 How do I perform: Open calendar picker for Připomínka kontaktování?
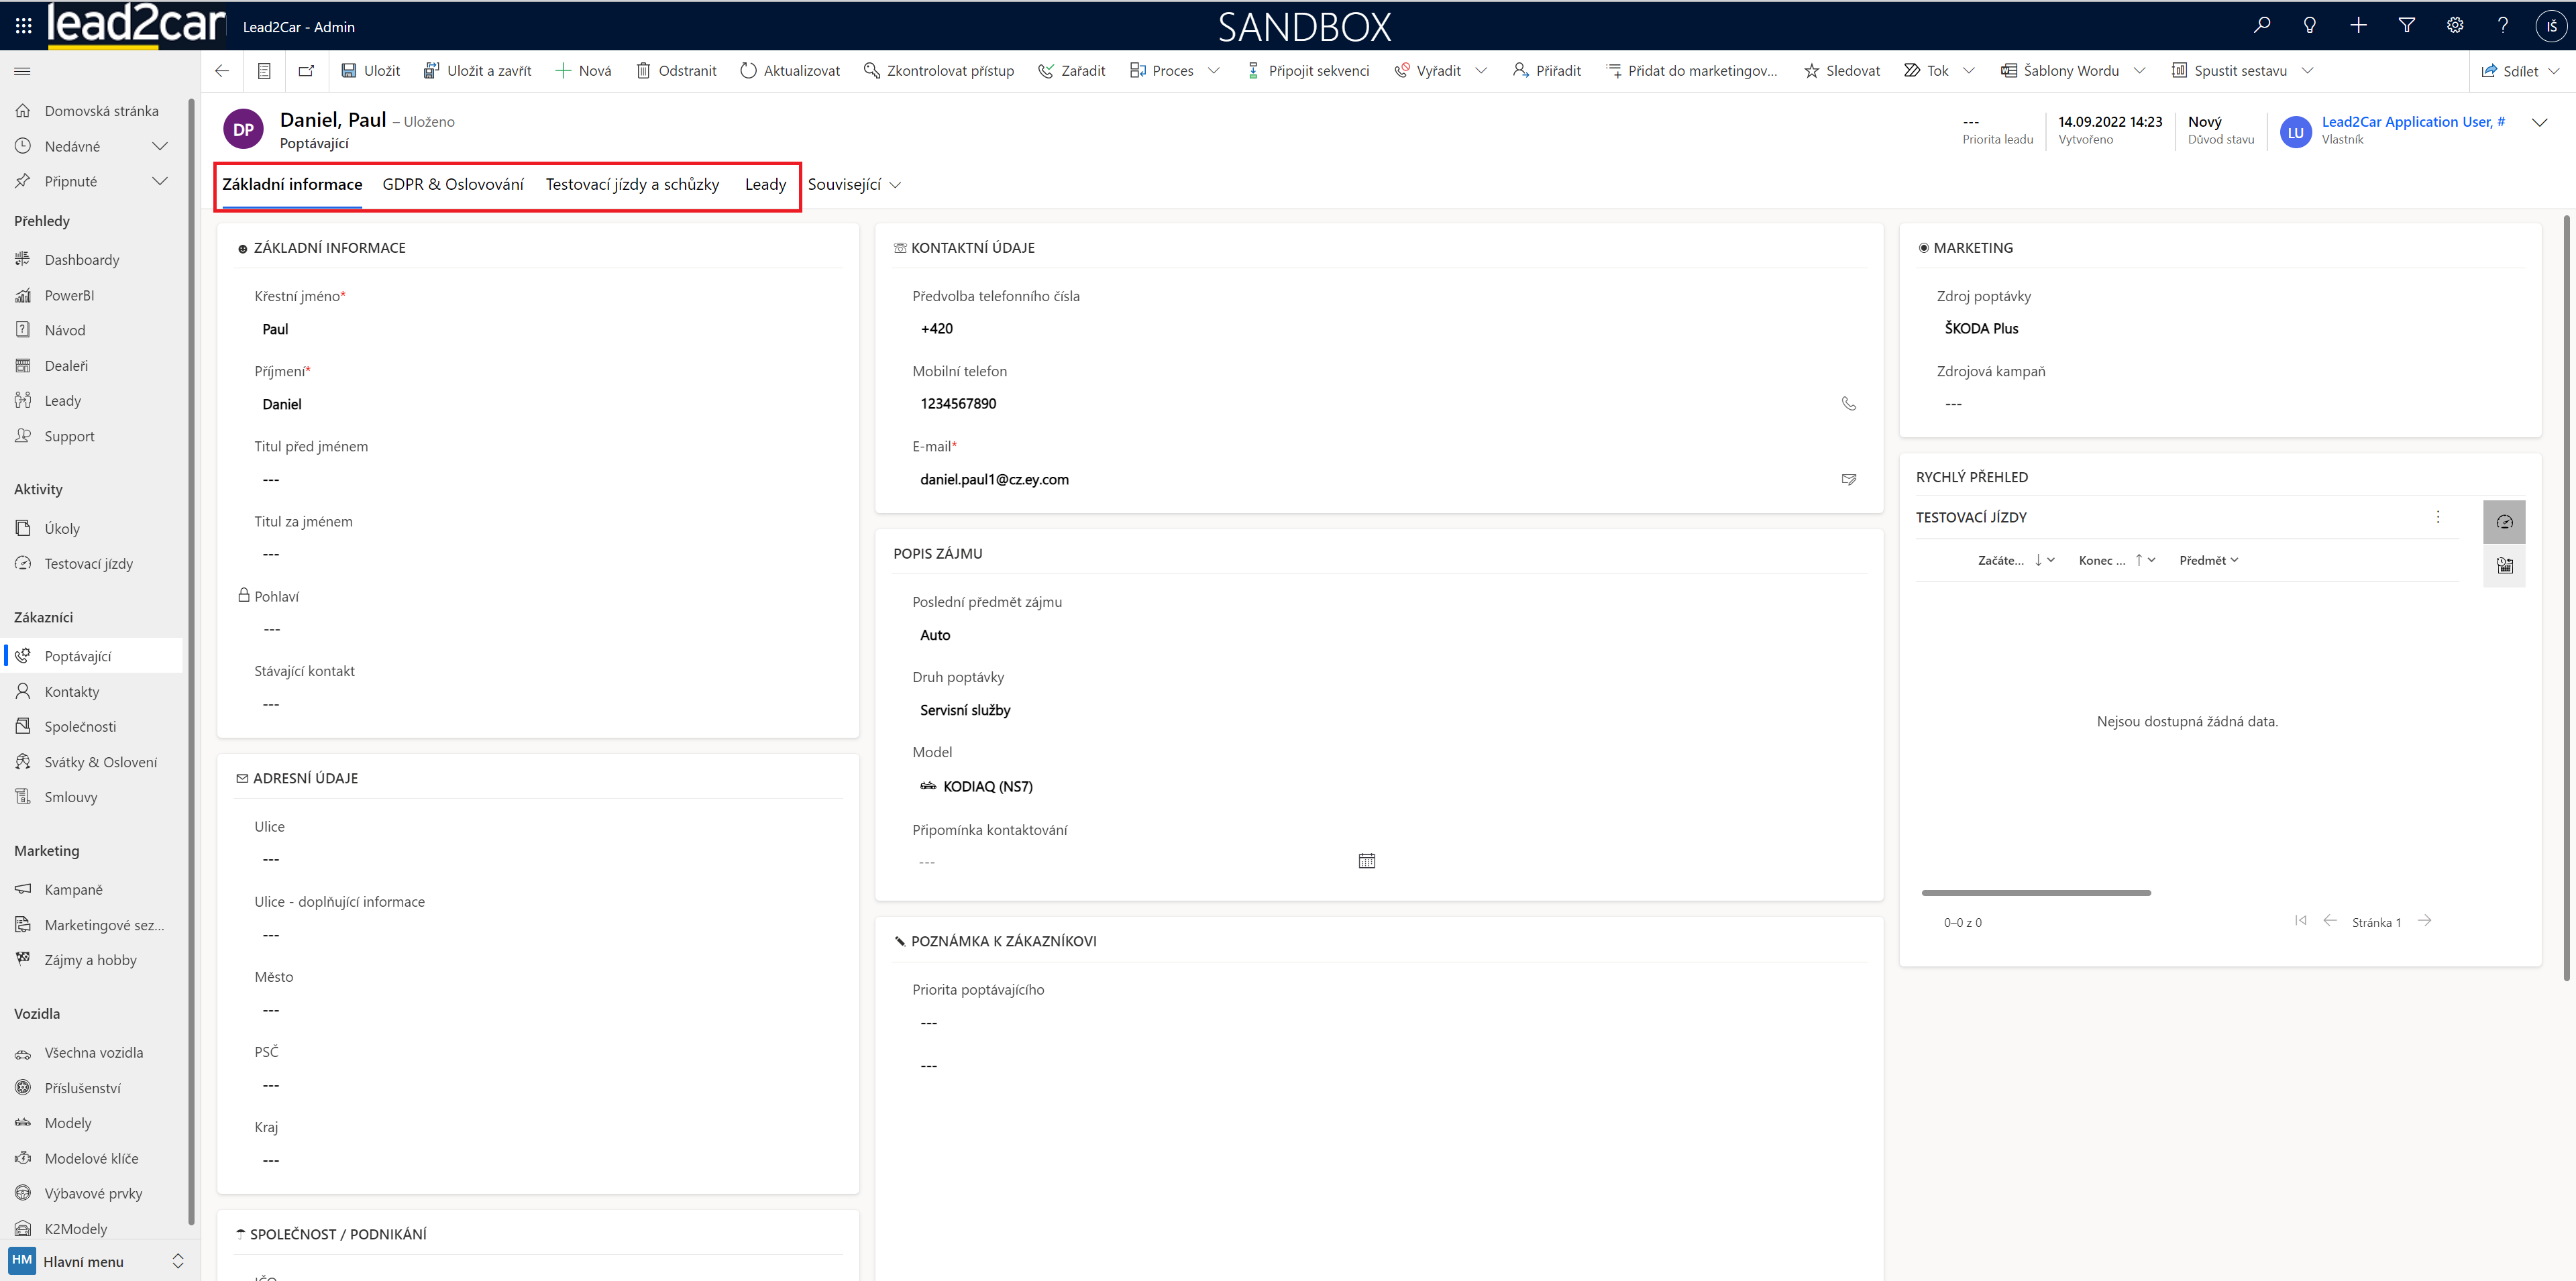pyautogui.click(x=1366, y=861)
